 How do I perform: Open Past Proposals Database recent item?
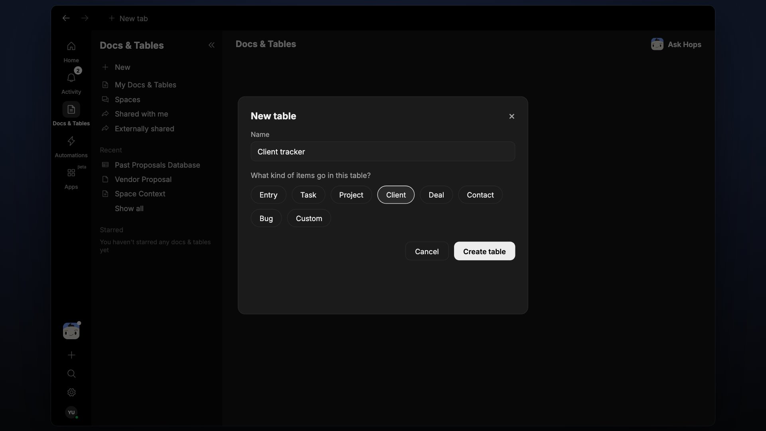(151, 165)
